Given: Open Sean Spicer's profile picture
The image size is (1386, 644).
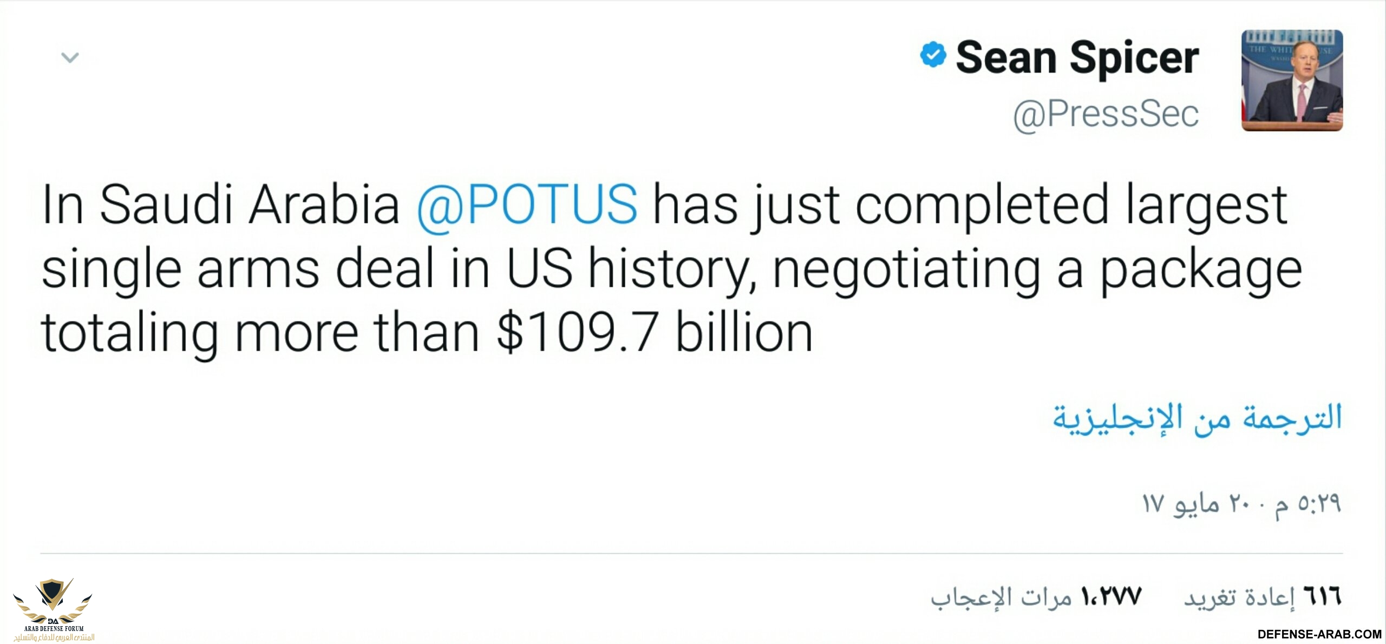Looking at the screenshot, I should 1292,80.
